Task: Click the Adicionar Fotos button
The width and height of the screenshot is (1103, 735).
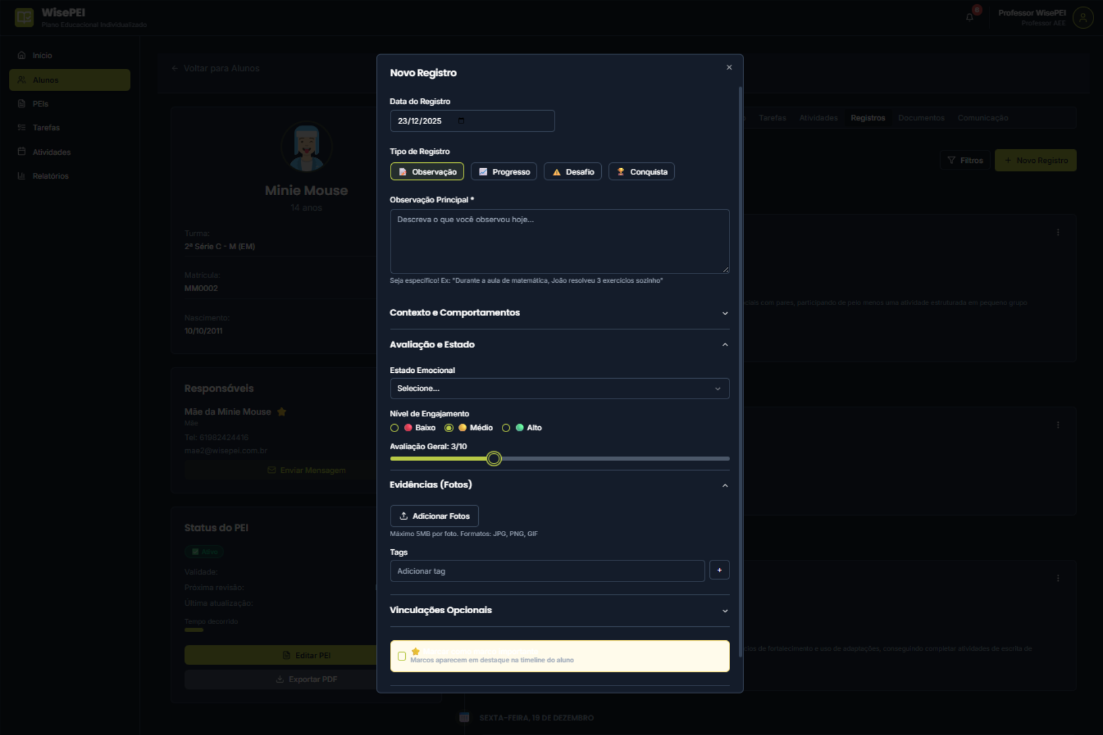Action: tap(434, 516)
